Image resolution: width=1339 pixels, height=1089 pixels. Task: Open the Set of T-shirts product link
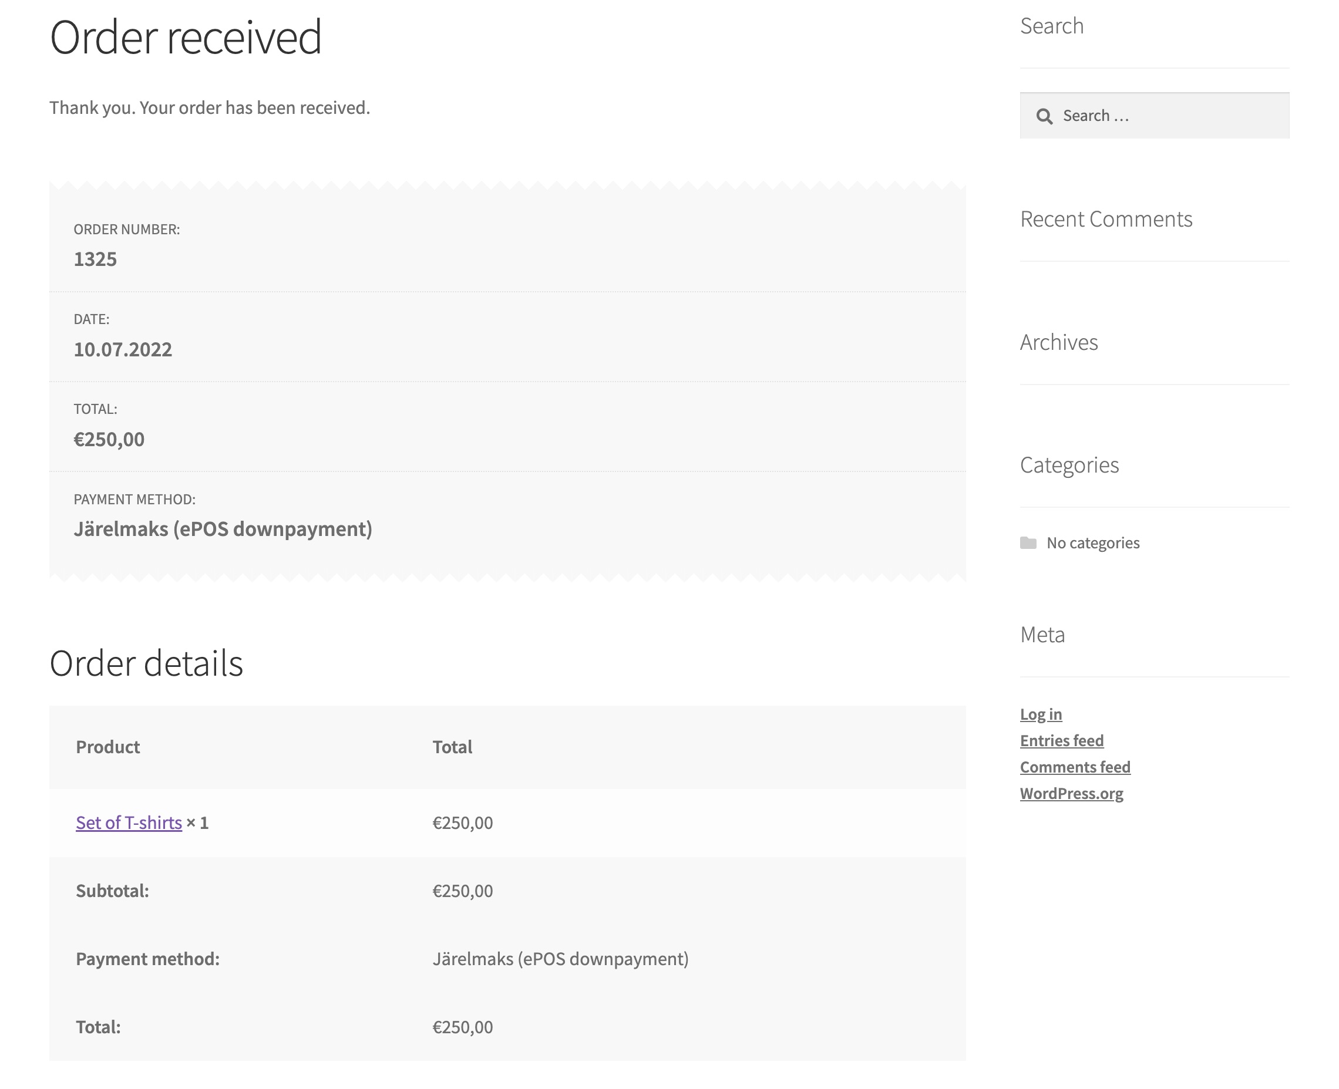pyautogui.click(x=129, y=822)
